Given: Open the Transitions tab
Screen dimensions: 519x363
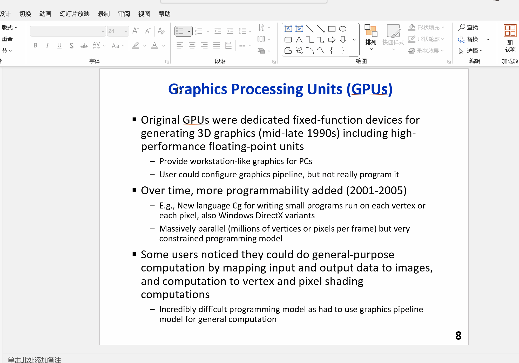Looking at the screenshot, I should coord(25,14).
